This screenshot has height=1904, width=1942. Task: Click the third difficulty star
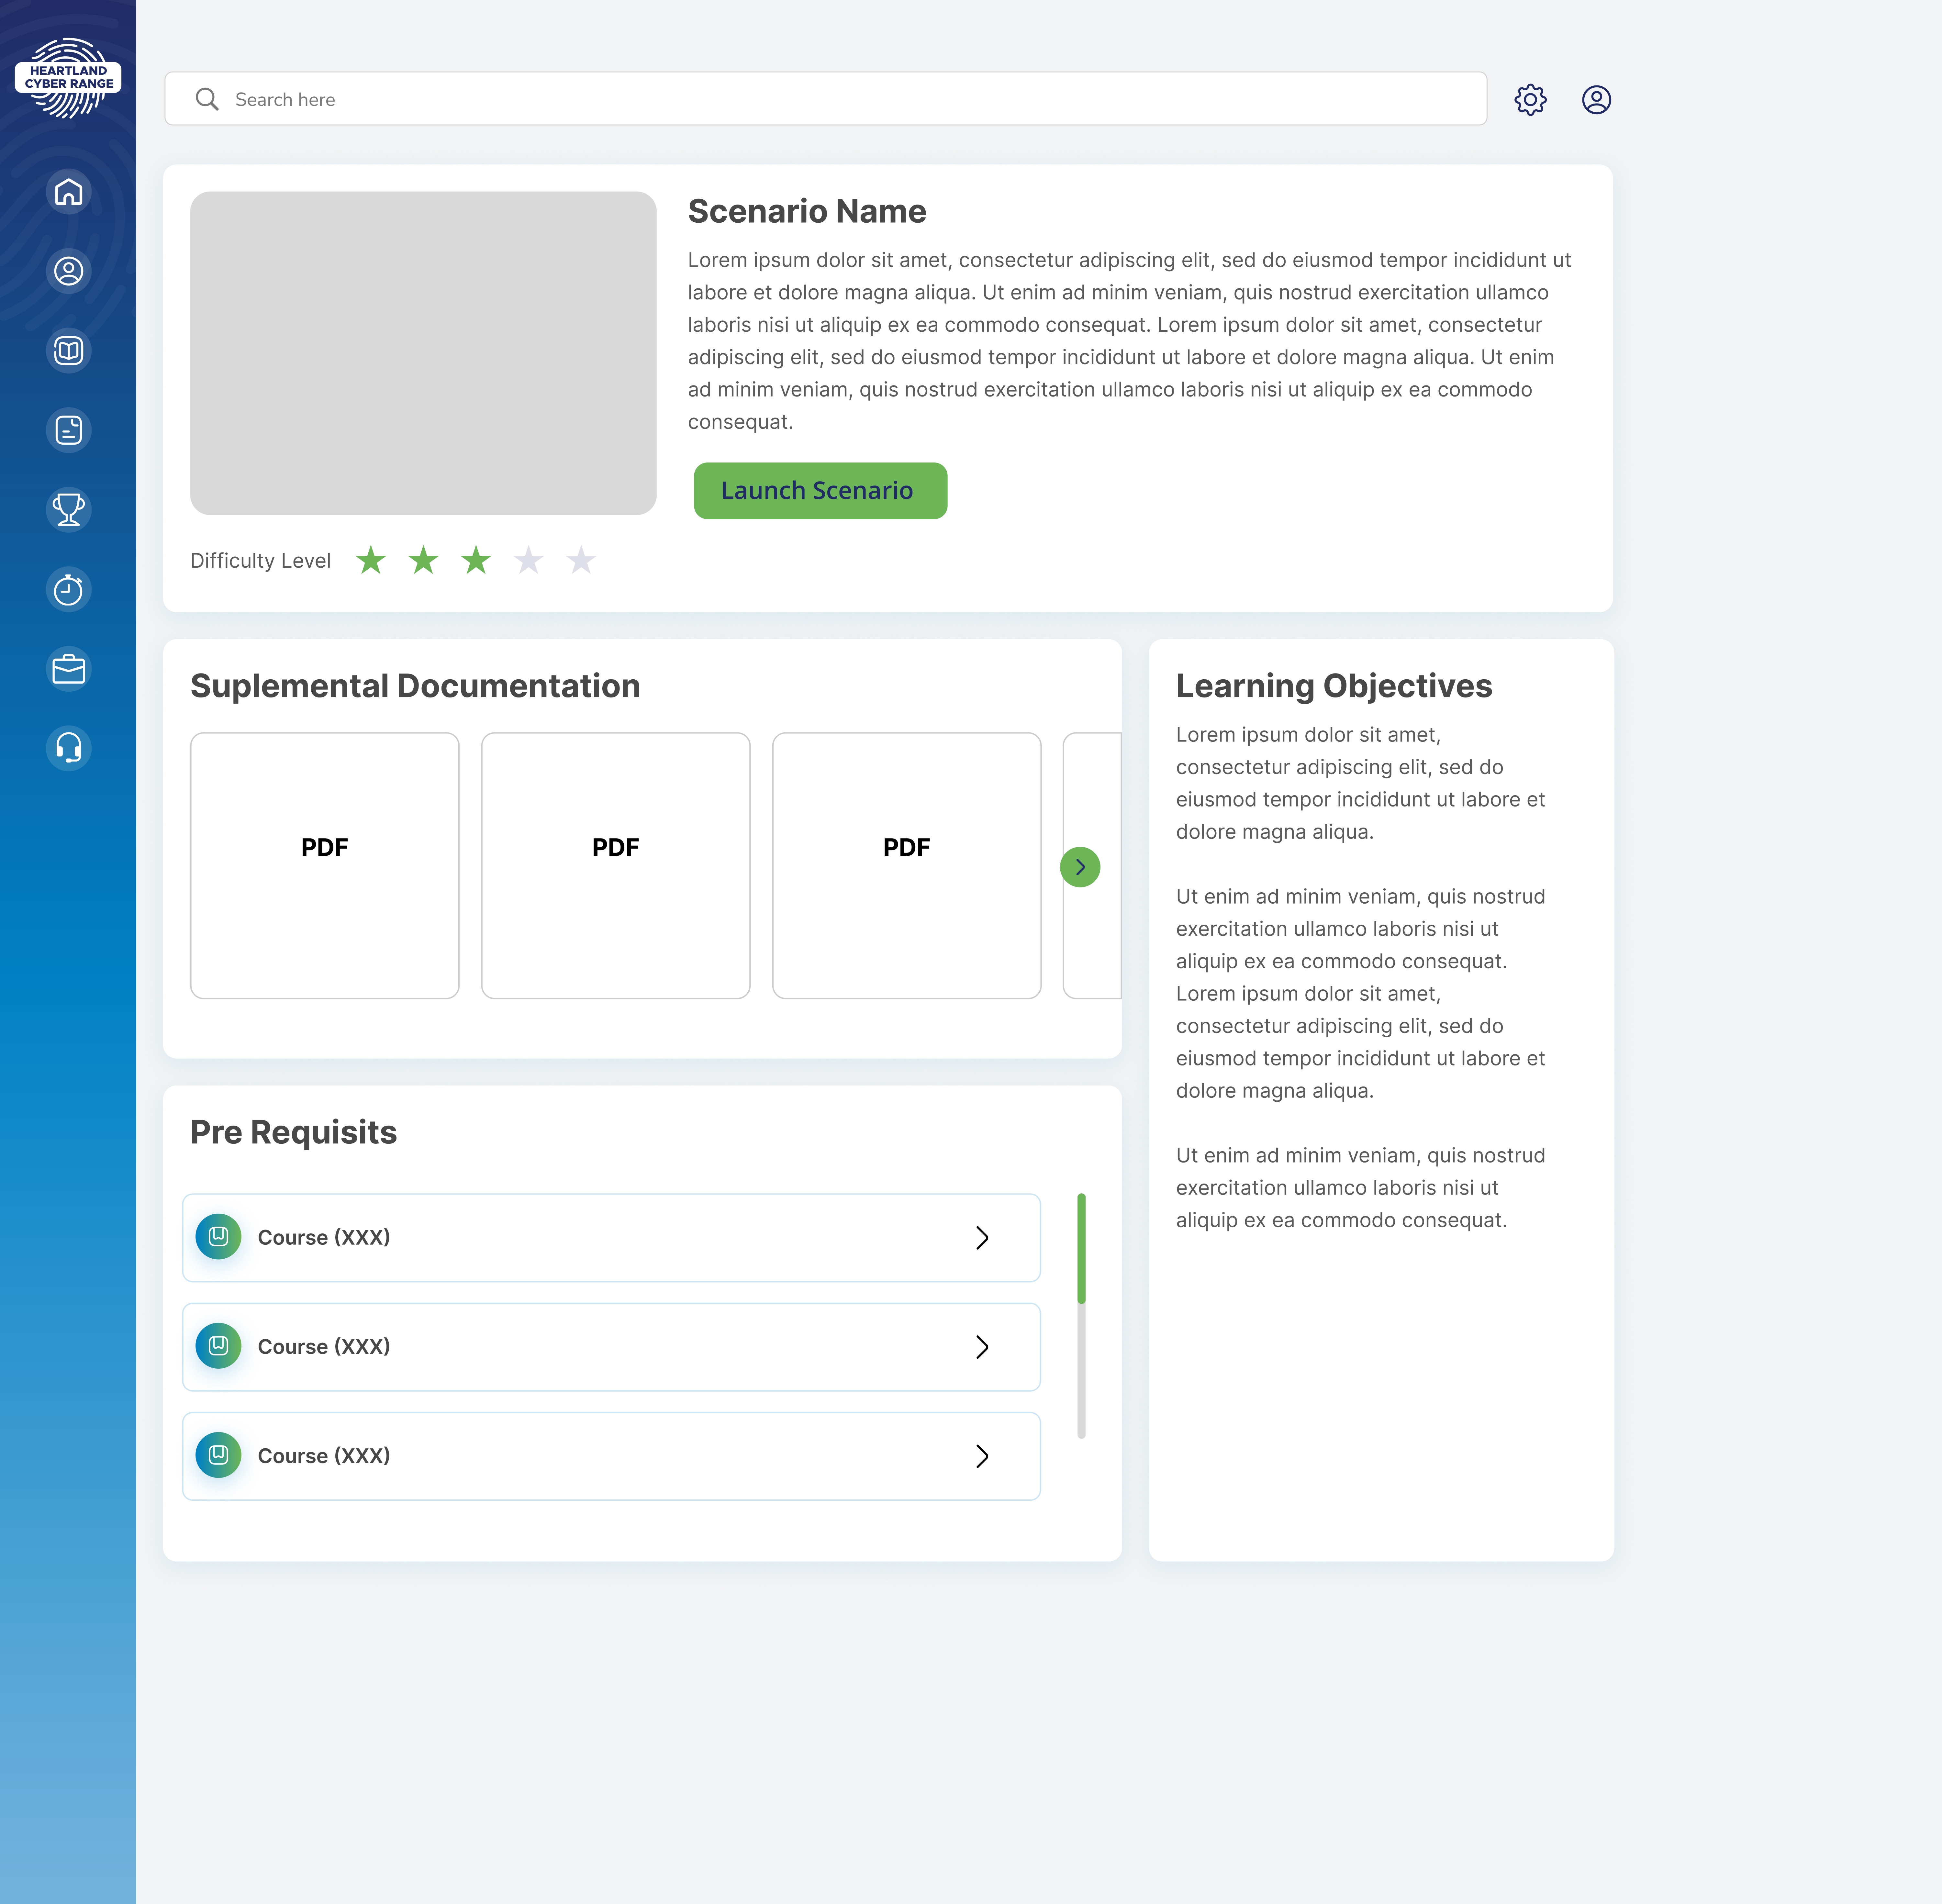(x=476, y=560)
